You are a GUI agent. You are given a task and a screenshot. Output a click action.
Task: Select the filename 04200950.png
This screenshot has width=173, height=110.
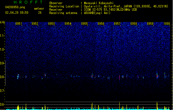click(15, 7)
